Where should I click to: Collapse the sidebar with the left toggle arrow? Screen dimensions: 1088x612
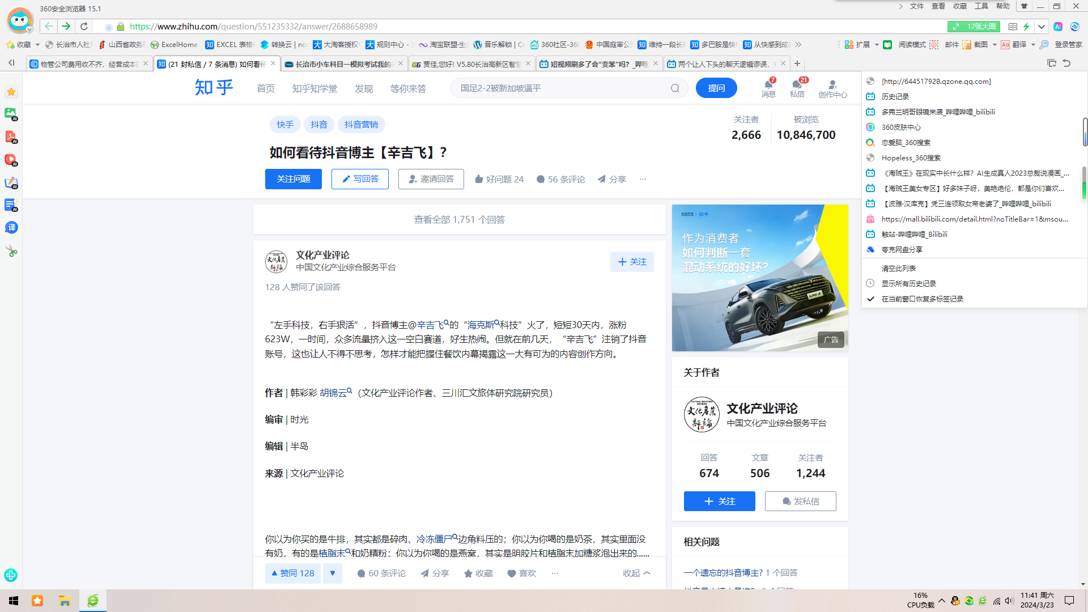pyautogui.click(x=11, y=63)
